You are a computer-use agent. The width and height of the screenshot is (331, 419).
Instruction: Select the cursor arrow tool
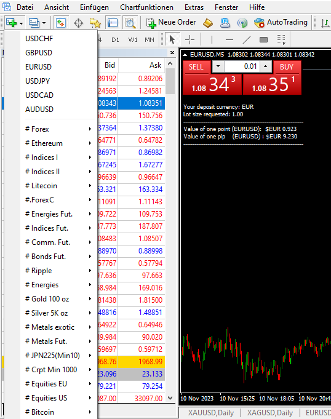(x=172, y=39)
